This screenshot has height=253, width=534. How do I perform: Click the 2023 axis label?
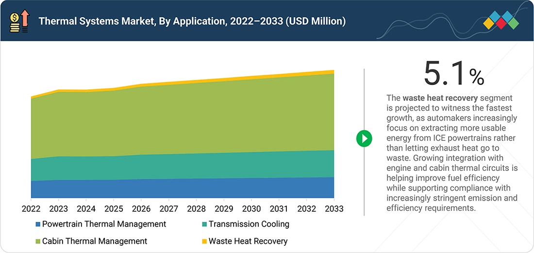pos(59,208)
